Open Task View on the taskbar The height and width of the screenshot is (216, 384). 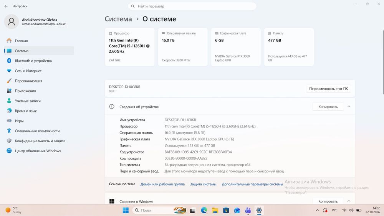click(192, 210)
